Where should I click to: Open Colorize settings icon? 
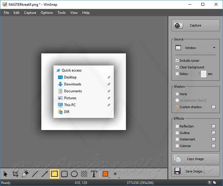pos(214,146)
